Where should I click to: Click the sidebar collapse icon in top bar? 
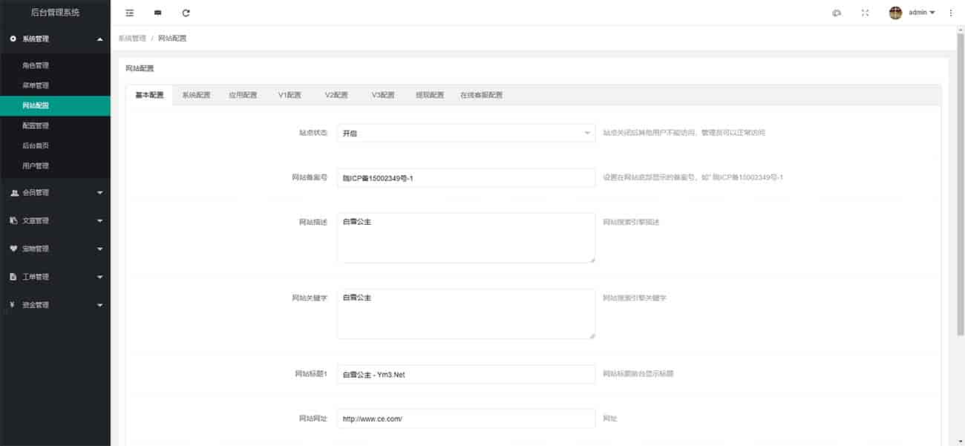tap(130, 13)
